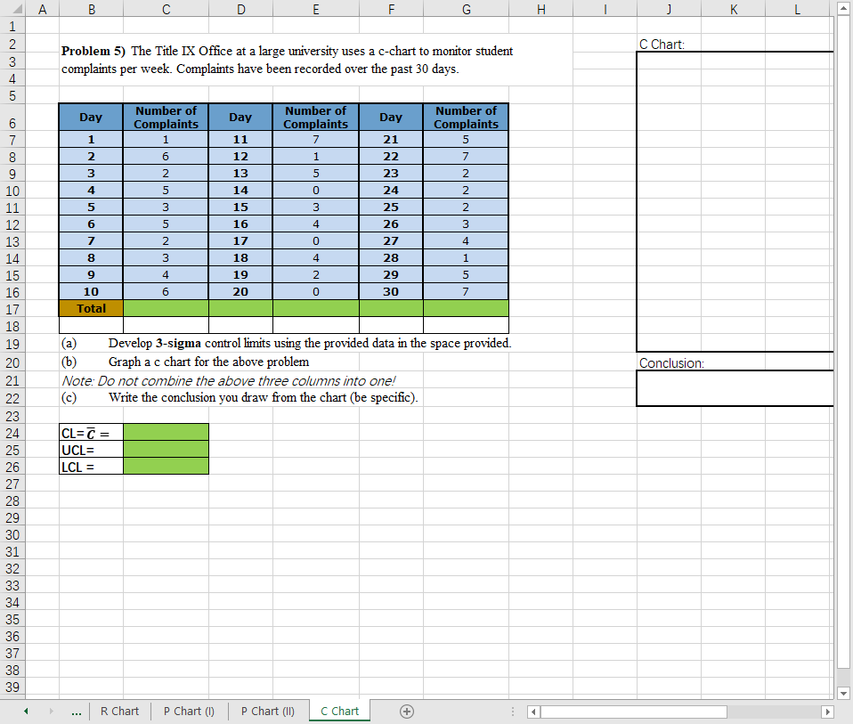Click vertical scrollbar down arrow
Screen dimensions: 853x724
coord(844,693)
